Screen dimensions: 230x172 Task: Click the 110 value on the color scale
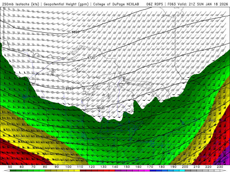(80, 167)
